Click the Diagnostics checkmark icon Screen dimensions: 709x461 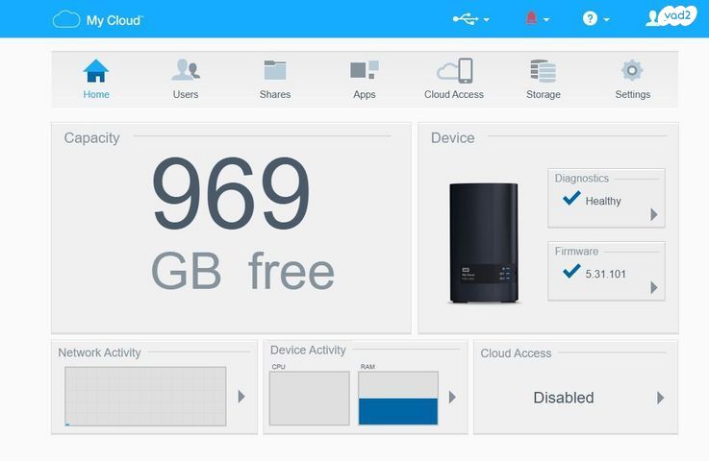571,198
